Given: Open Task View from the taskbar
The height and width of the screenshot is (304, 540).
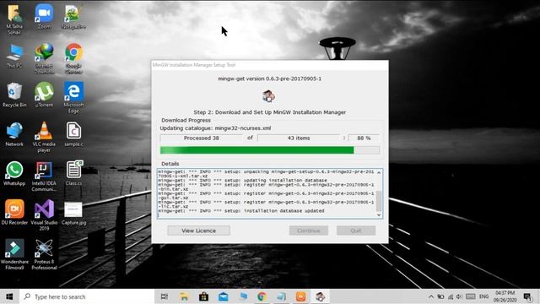Looking at the screenshot, I should click(x=165, y=296).
